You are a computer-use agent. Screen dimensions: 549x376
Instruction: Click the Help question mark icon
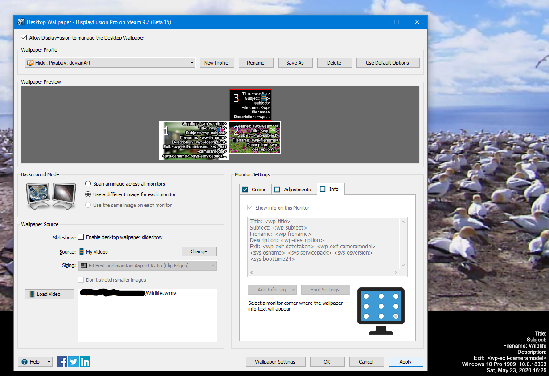[x=25, y=362]
